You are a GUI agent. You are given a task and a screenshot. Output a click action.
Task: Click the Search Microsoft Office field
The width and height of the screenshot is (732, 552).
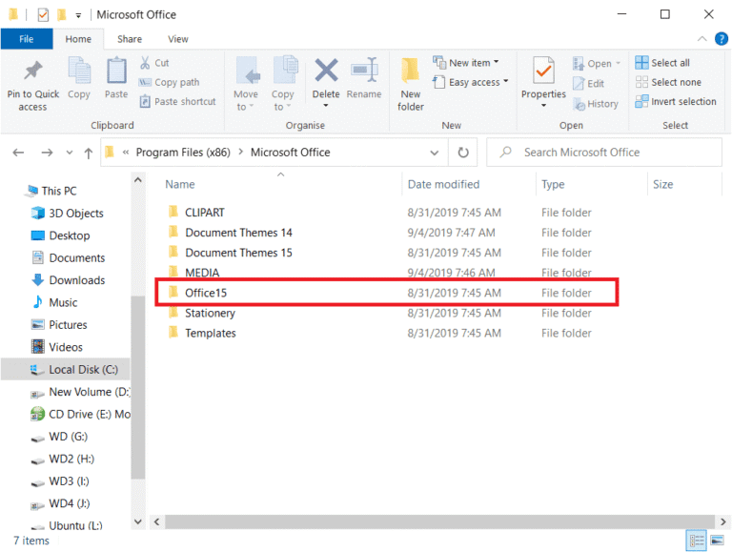tap(604, 153)
